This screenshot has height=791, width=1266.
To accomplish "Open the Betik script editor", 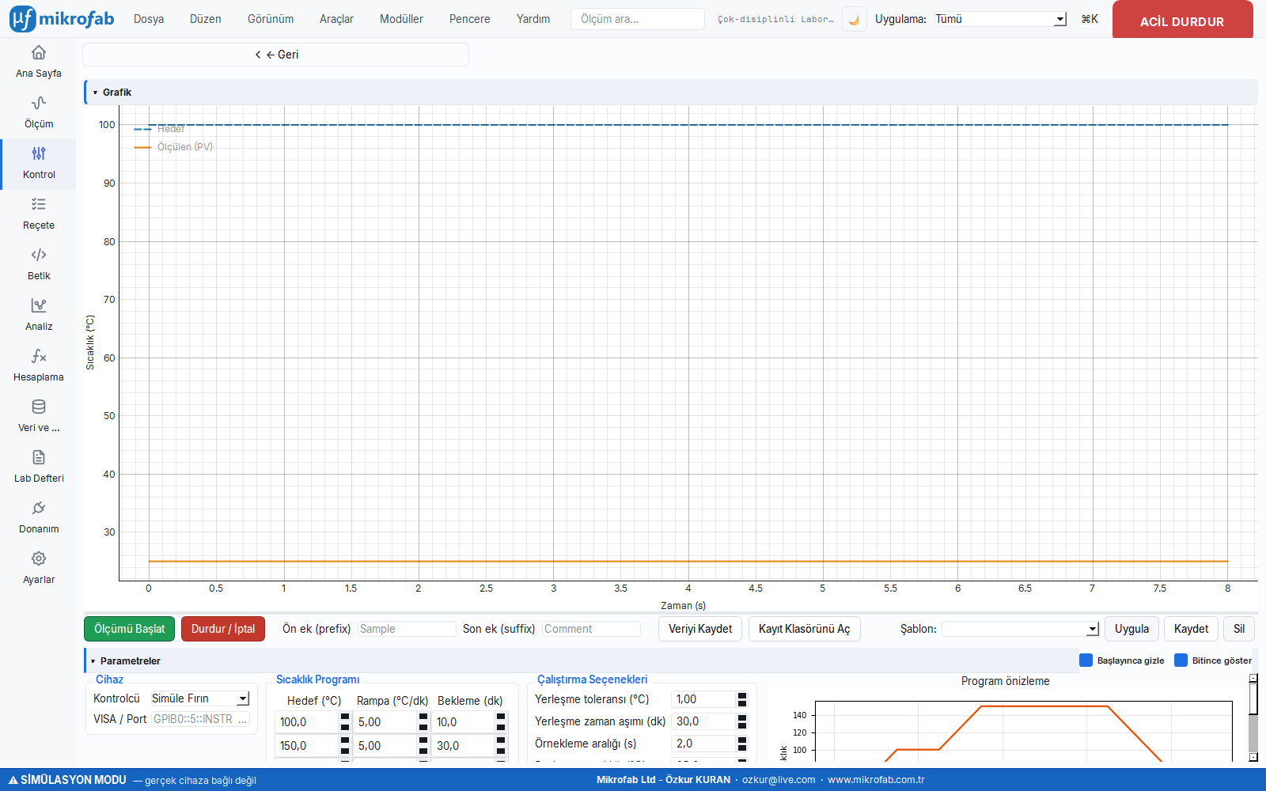I will click(38, 265).
